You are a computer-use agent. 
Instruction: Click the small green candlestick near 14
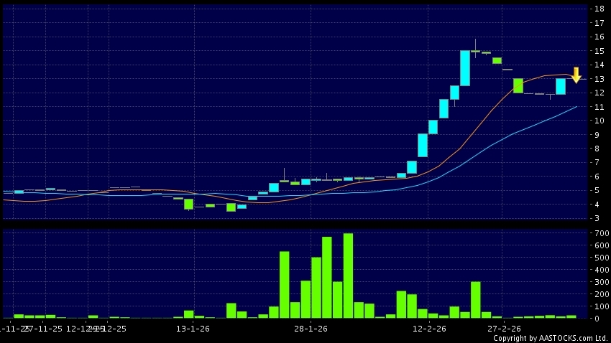[x=497, y=60]
